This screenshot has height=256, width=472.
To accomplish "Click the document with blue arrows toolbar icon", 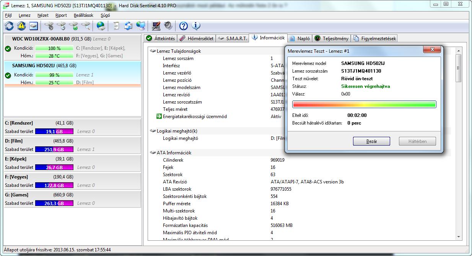I will tap(128, 26).
